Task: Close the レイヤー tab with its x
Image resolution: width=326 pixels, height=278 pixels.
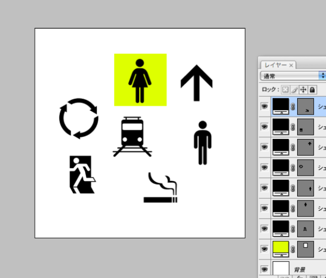Action: pos(291,65)
